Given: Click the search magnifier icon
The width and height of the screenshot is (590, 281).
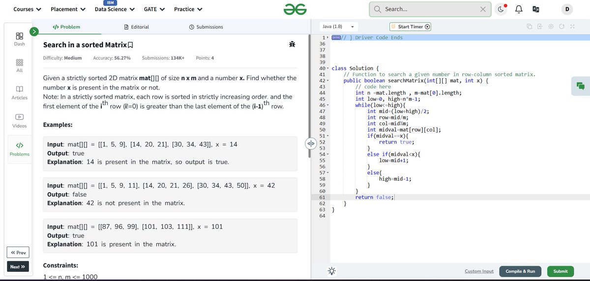Looking at the screenshot, I should click(x=378, y=9).
